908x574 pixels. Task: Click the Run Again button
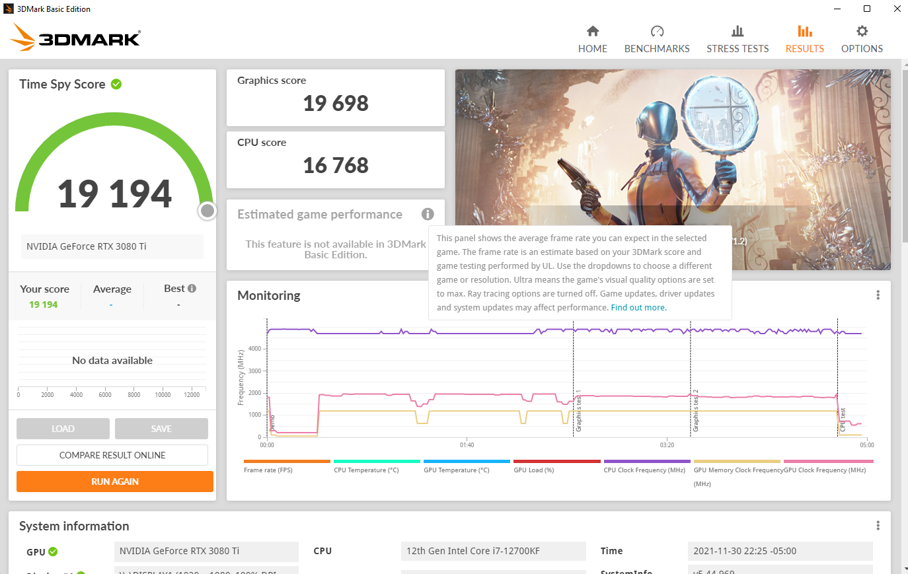click(x=115, y=482)
